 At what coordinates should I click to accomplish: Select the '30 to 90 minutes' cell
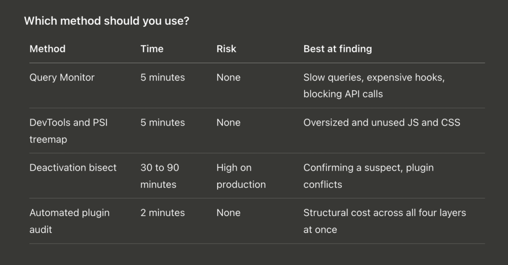click(160, 176)
